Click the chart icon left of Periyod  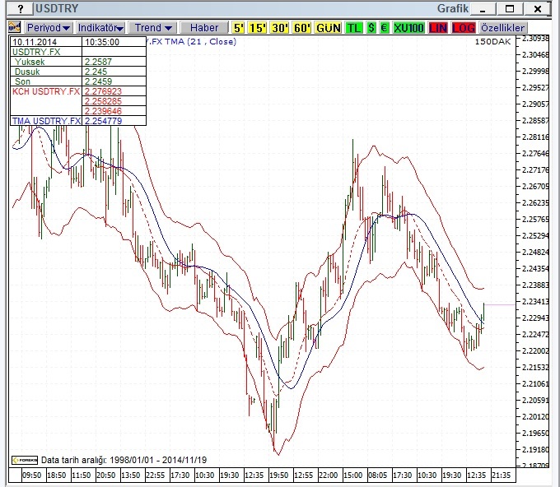[15, 27]
